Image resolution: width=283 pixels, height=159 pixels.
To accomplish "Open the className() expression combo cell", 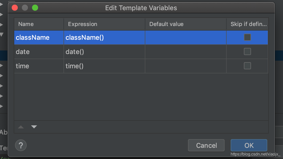I will [104, 37].
